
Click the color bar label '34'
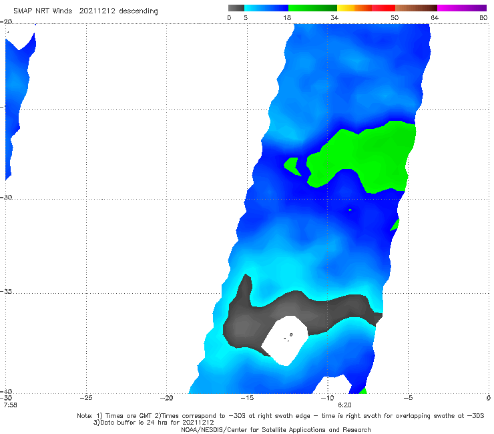tap(334, 17)
